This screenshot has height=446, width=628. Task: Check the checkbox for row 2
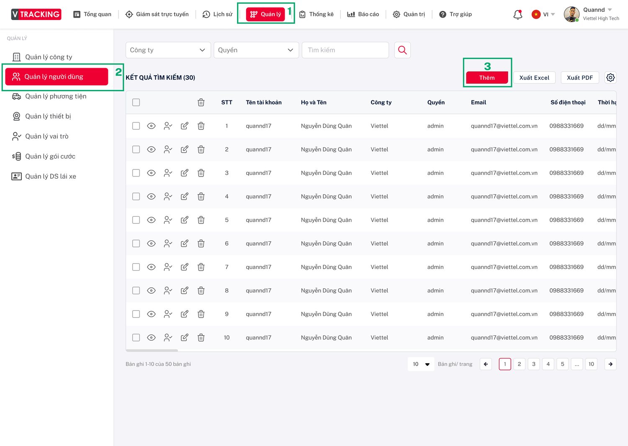[x=136, y=149]
